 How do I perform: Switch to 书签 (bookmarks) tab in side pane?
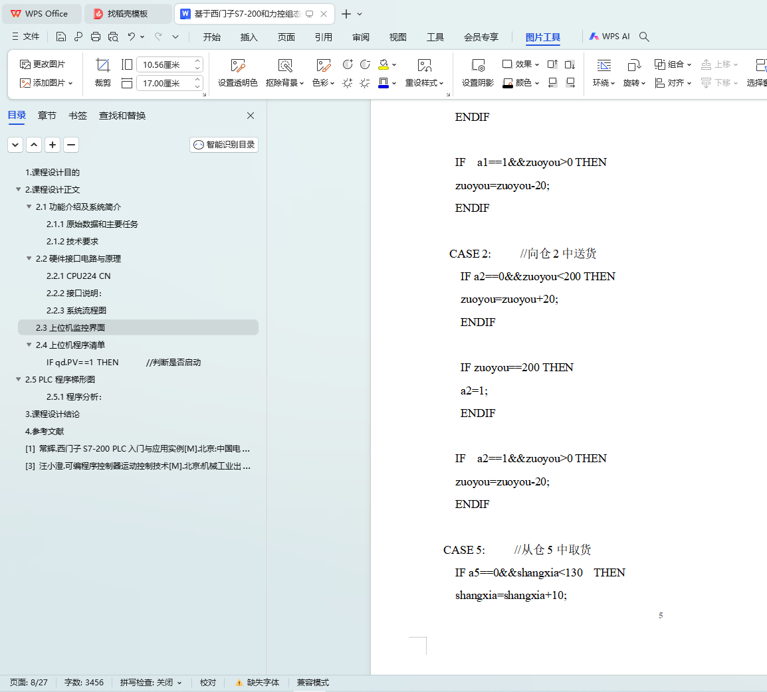(x=77, y=116)
